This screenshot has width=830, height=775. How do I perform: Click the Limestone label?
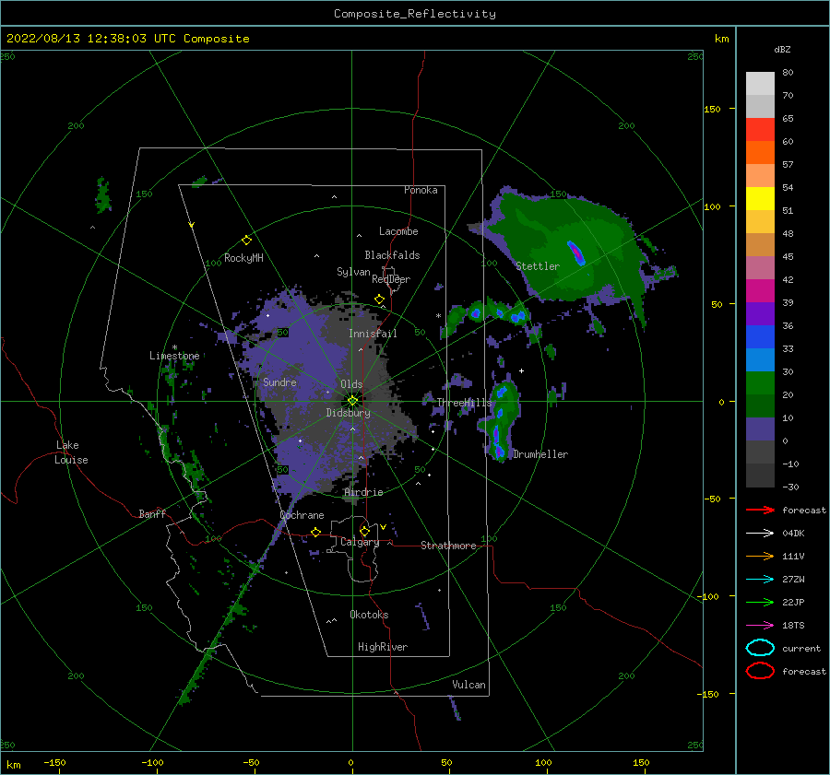click(174, 356)
